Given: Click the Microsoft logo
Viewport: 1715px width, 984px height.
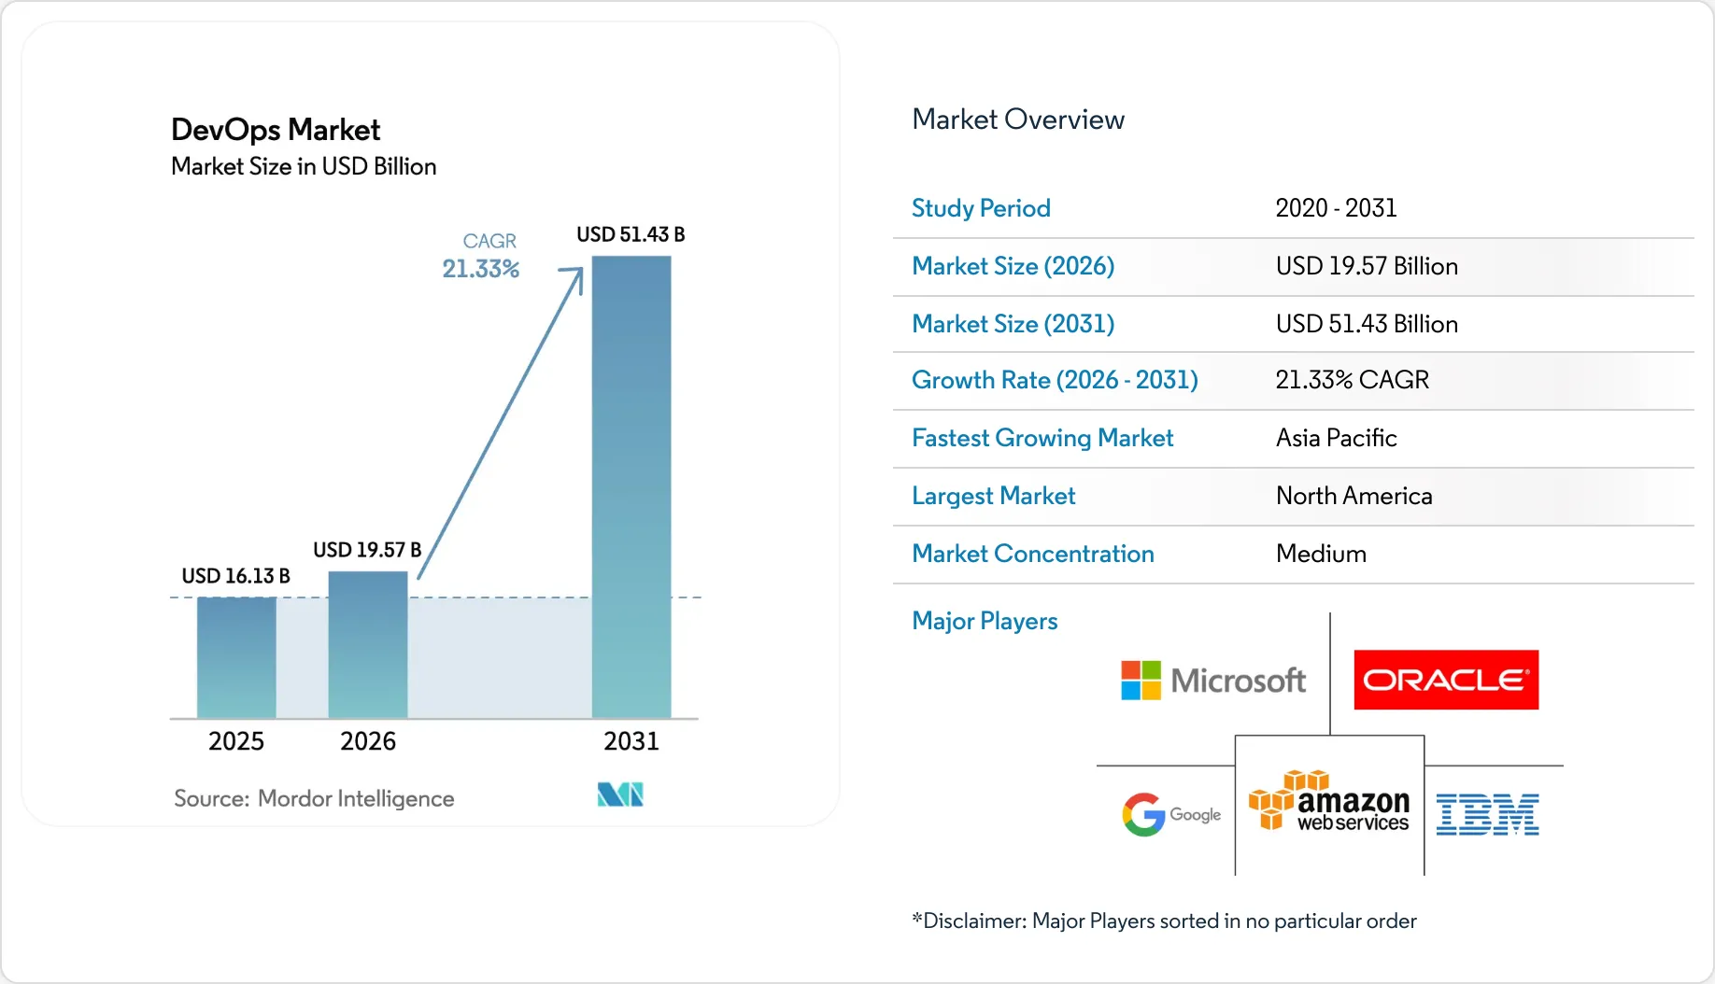Looking at the screenshot, I should (x=1213, y=681).
